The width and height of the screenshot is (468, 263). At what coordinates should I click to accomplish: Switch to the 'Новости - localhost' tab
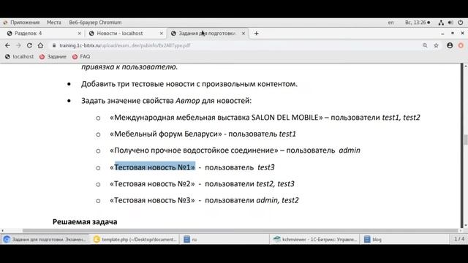click(x=125, y=34)
